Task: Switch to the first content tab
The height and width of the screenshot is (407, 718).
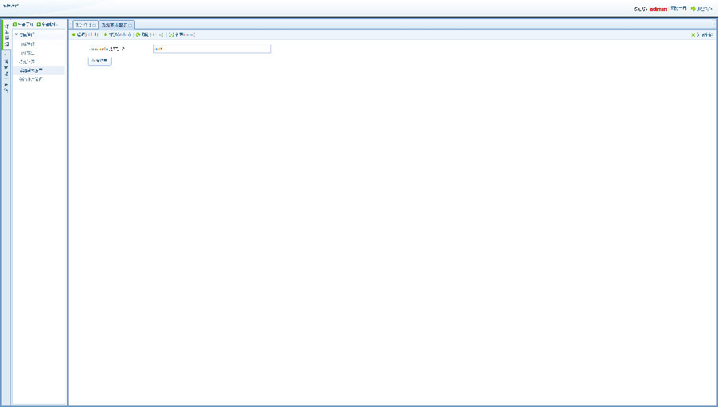Action: coord(81,25)
